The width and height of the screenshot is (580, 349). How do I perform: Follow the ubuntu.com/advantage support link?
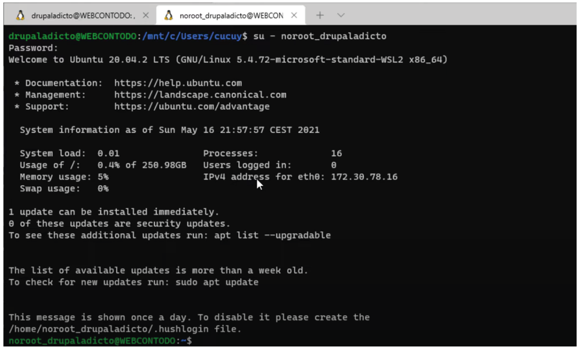coord(191,107)
